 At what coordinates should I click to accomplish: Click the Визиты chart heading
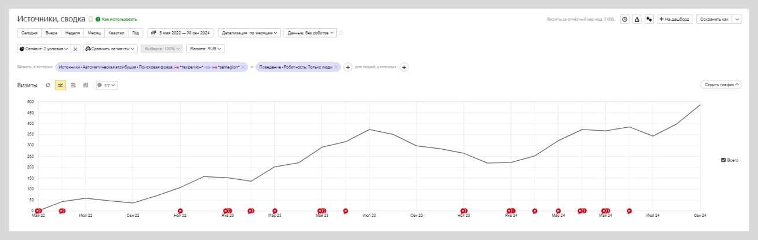pos(27,85)
